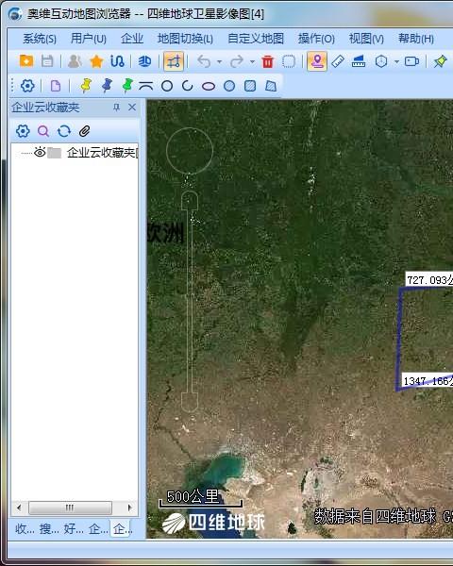Select the polyline curve drawing tool
The height and width of the screenshot is (566, 453).
pos(146,86)
